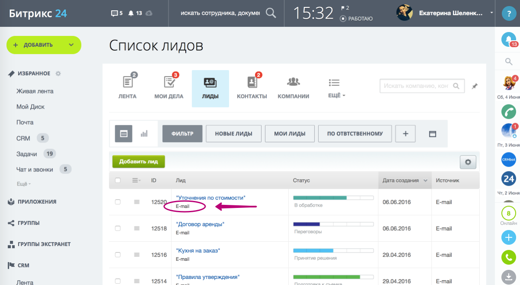Open grid settings gear button

pos(468,162)
